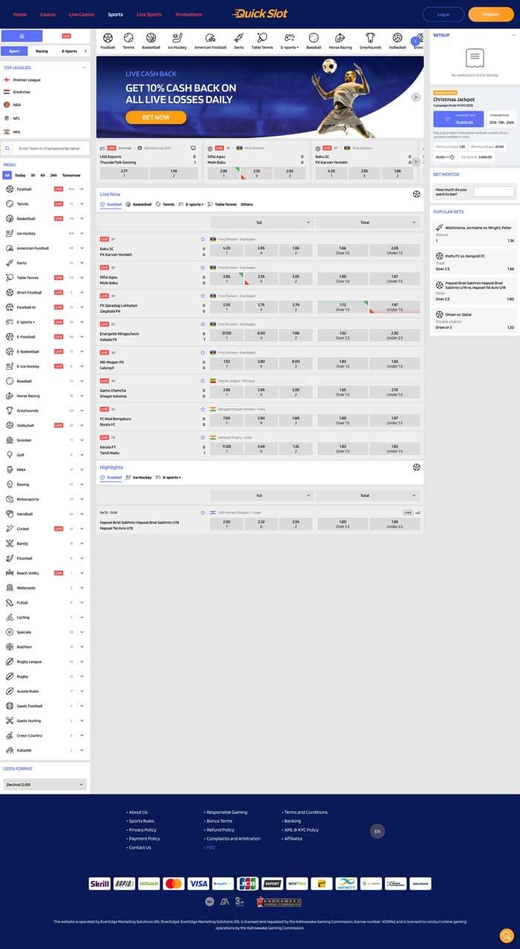Pick Over 1.5 at 1.66 for Baku SC
Screen dimensions: 520x949
(343, 250)
